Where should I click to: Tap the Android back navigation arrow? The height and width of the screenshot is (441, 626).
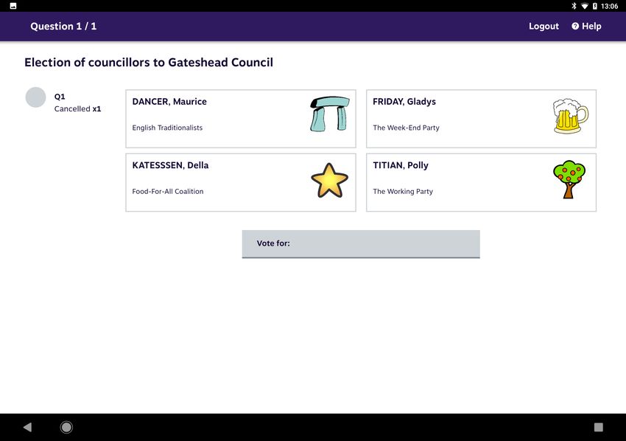tap(27, 427)
